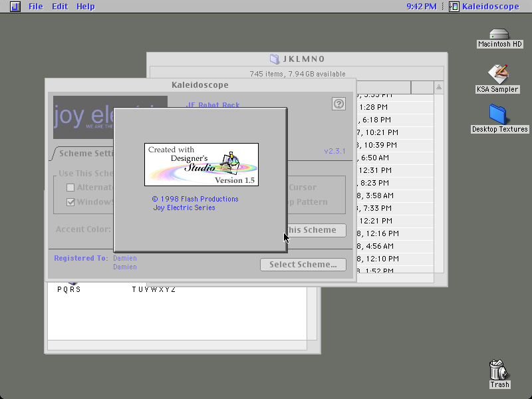Screen dimensions: 532x399
Task: Select the 12:31 PM row in JKLMNO
Action: pyautogui.click(x=395, y=170)
